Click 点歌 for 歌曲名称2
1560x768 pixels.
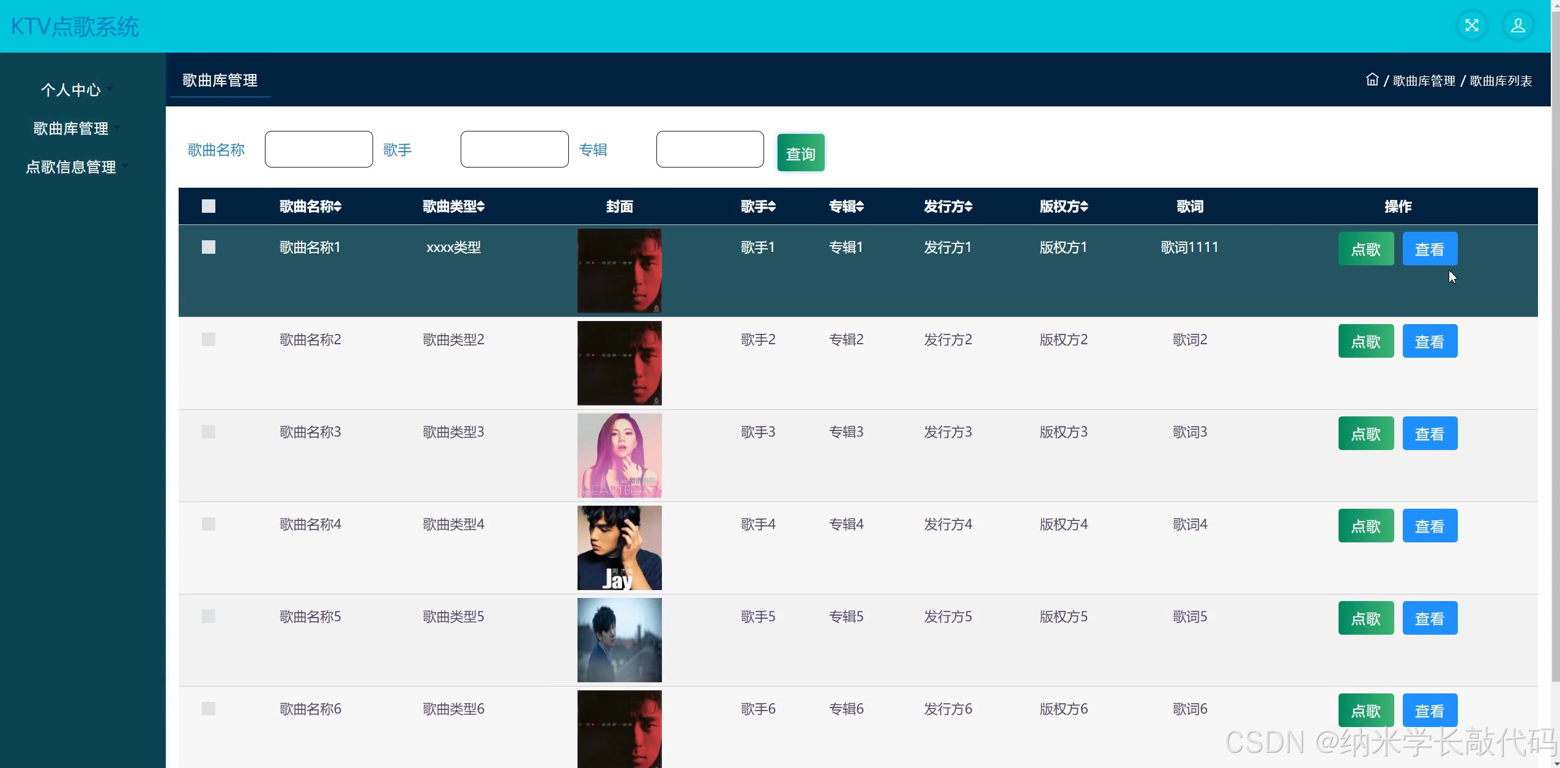point(1365,341)
